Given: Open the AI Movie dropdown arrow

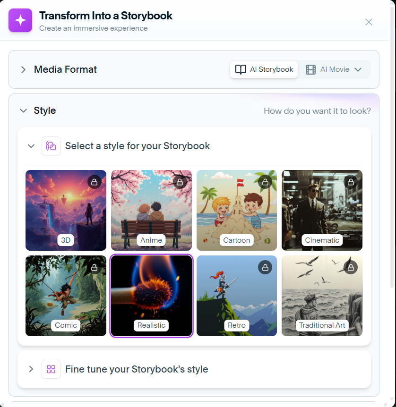Looking at the screenshot, I should click(358, 69).
